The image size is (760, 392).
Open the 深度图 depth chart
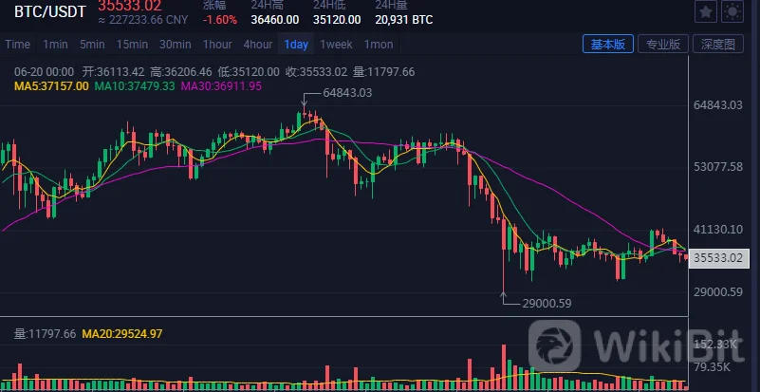(x=718, y=45)
